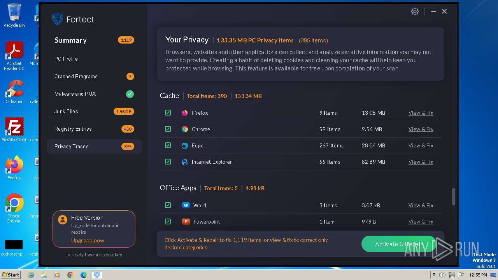Click the Firefox icon in Cache list
Screen dimensions: 498x280
pos(185,113)
